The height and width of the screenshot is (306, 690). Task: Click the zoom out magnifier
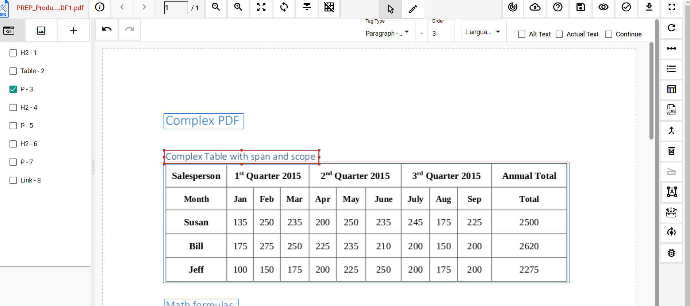216,7
